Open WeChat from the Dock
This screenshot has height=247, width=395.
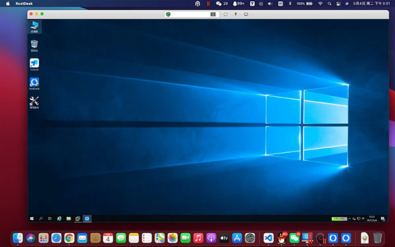point(294,238)
